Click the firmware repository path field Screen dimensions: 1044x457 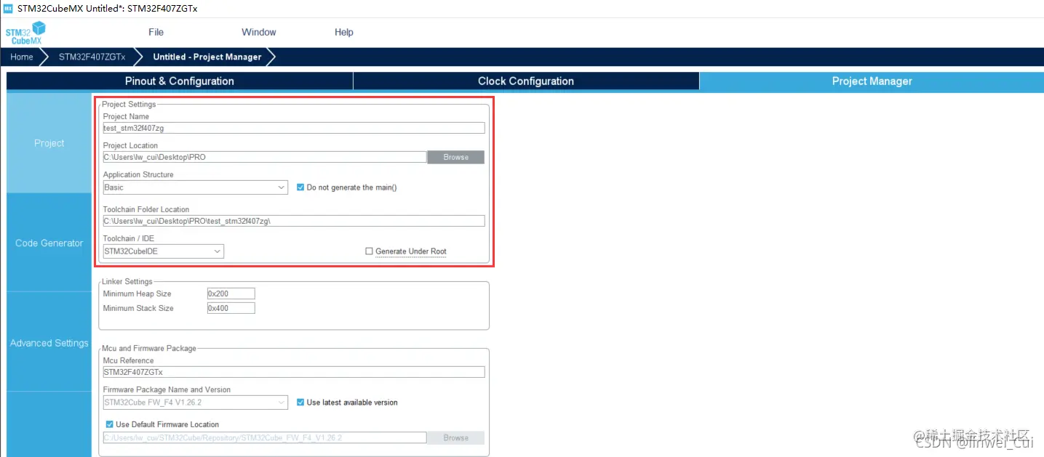pos(264,437)
